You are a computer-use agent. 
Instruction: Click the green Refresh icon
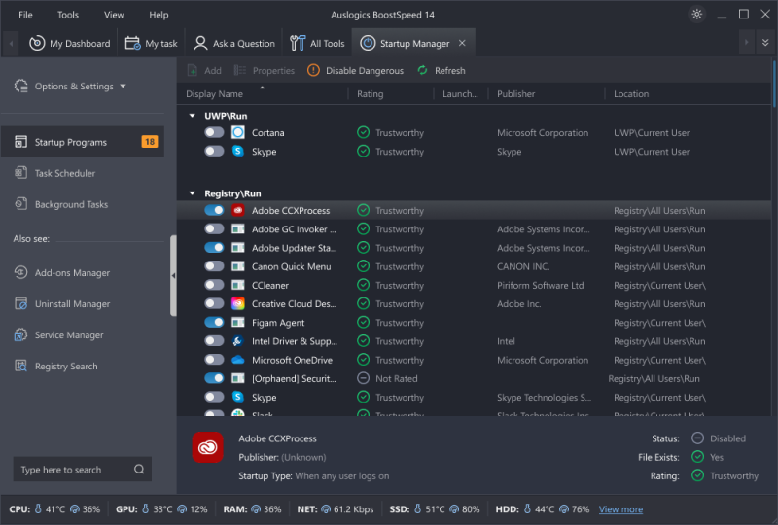(x=423, y=70)
